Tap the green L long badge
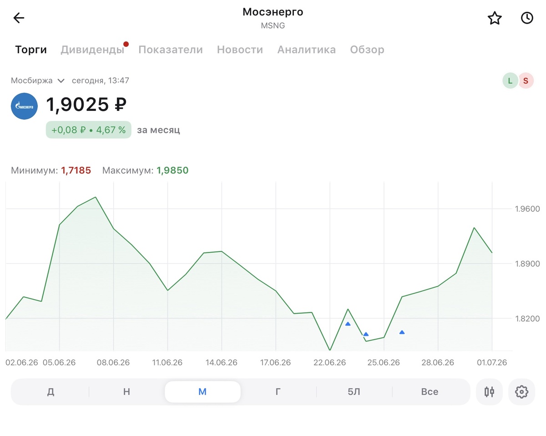Viewport: 546px width, 436px height. click(x=510, y=81)
